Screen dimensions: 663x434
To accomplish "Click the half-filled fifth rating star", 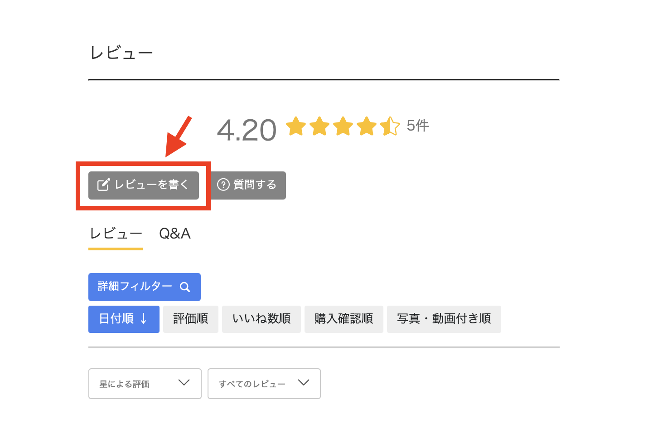I will 390,127.
